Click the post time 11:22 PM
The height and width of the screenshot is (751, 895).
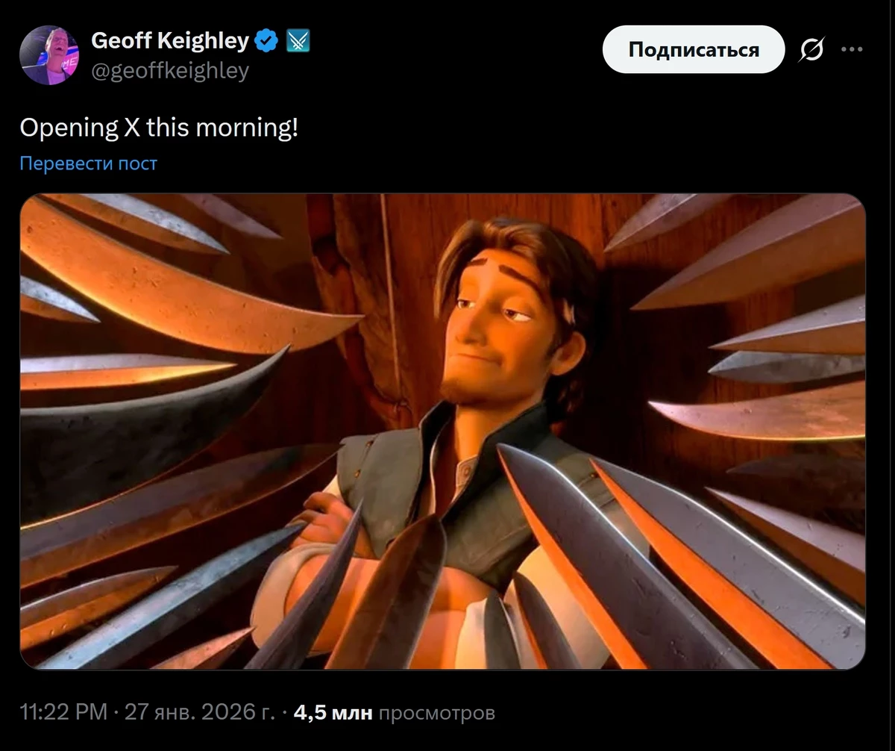click(63, 712)
